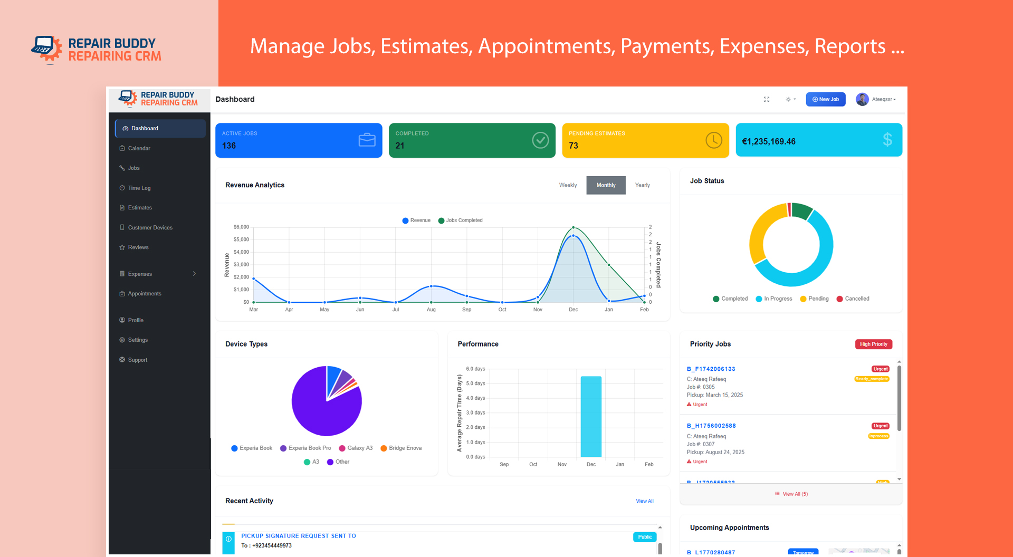This screenshot has height=557, width=1013.
Task: Click View All (5) priority jobs
Action: pyautogui.click(x=791, y=494)
